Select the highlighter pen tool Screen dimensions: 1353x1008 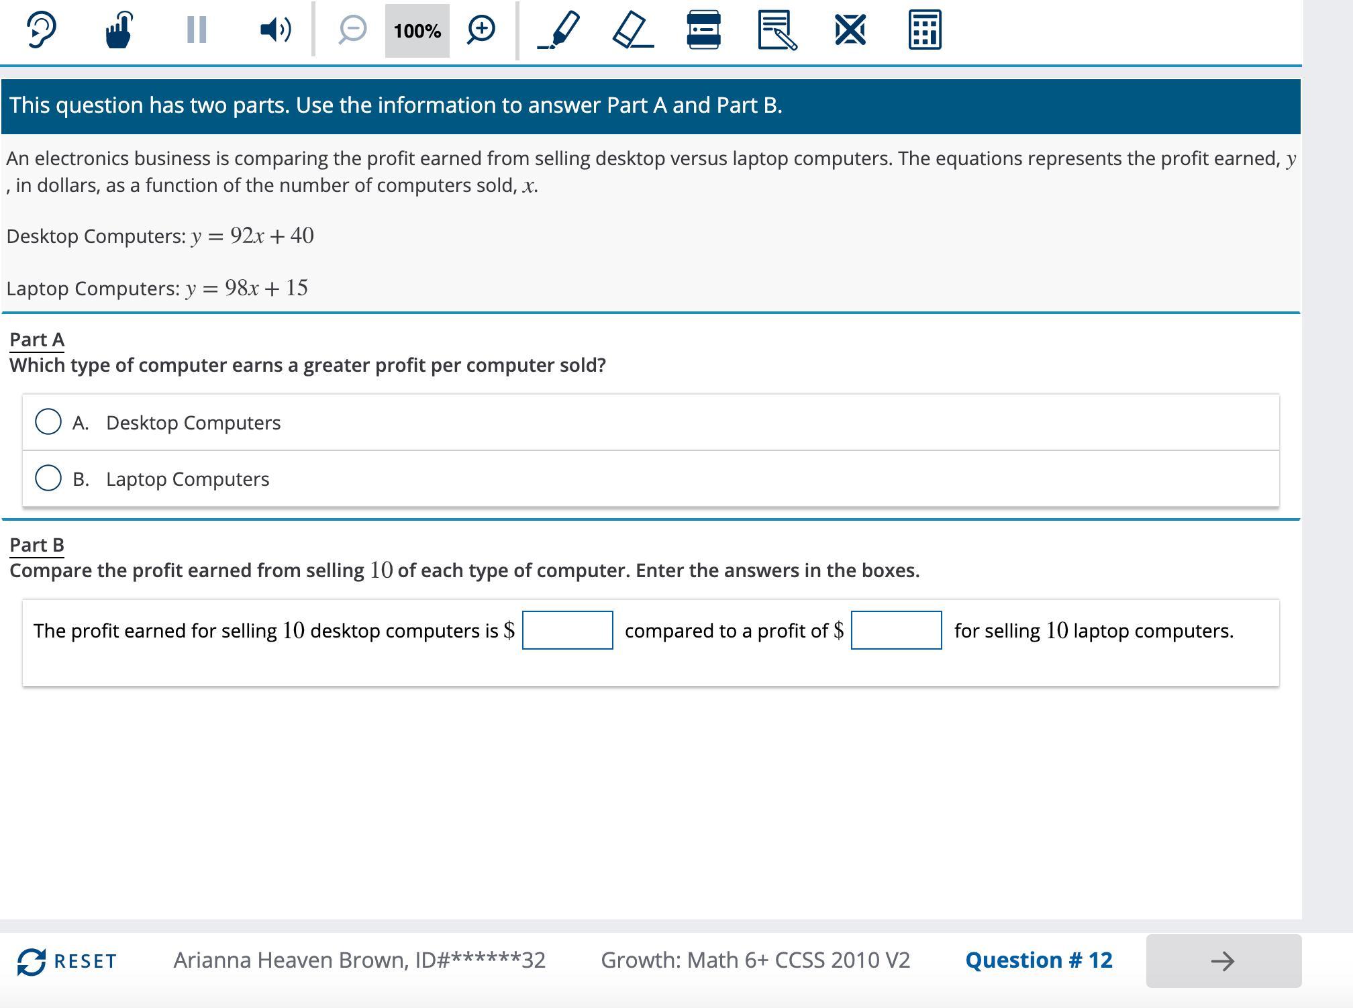click(x=559, y=30)
